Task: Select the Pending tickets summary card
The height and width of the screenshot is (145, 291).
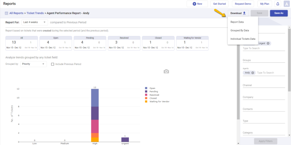Action: (x=90, y=43)
